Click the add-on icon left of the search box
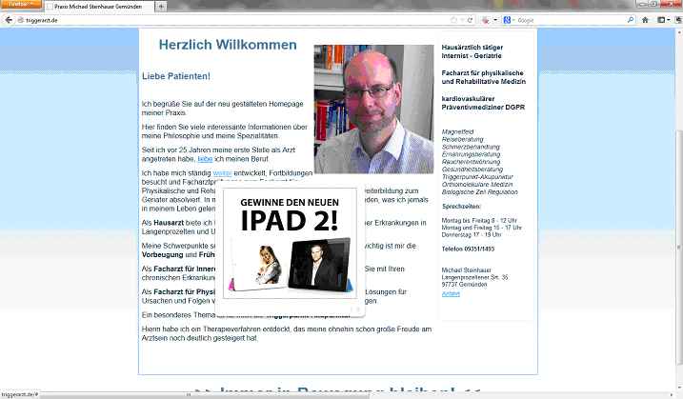The height and width of the screenshot is (399, 683). point(485,20)
